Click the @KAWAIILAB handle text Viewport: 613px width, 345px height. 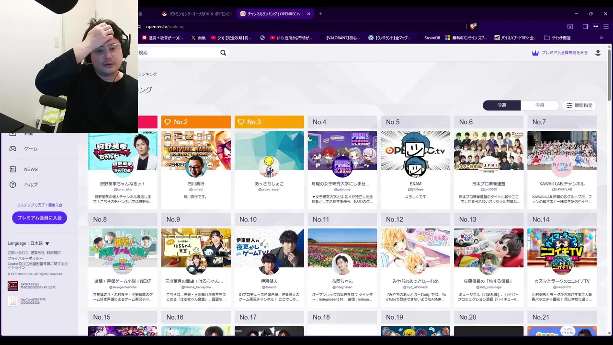tap(562, 190)
